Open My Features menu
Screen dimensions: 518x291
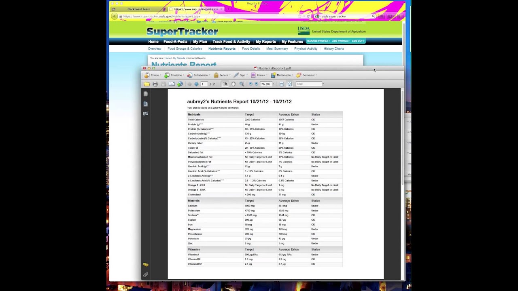pyautogui.click(x=292, y=42)
